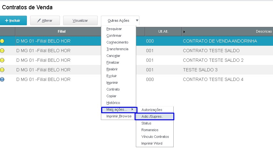273x159 pixels.
Task: Click yellow status icon of TESTE SALDO 3 row
Action: pyautogui.click(x=2, y=70)
